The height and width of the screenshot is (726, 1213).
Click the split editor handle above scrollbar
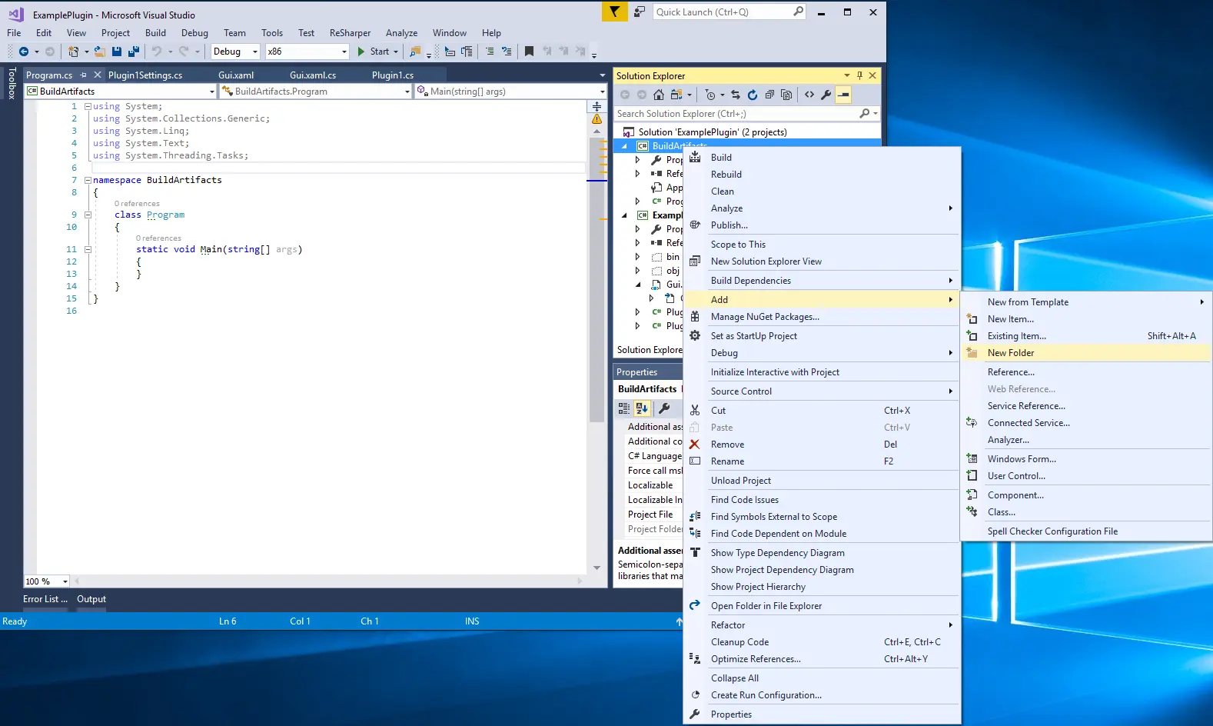597,107
